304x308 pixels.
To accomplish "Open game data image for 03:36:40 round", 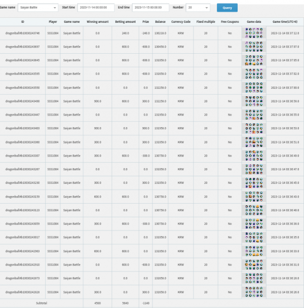I will tap(254, 210).
